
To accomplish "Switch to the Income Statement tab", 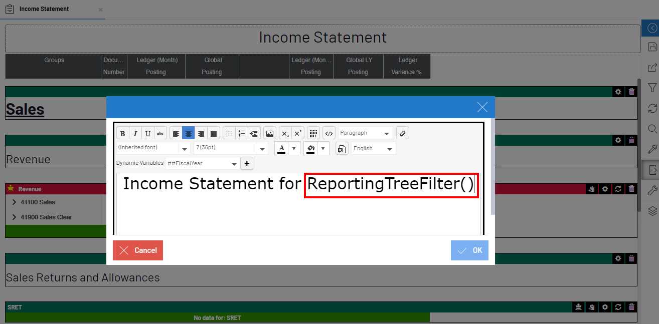I will (x=44, y=9).
